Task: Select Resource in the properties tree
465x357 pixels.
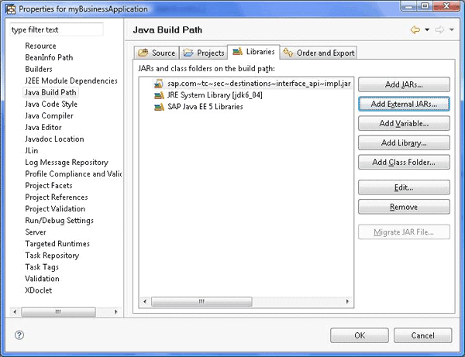Action: [x=40, y=46]
